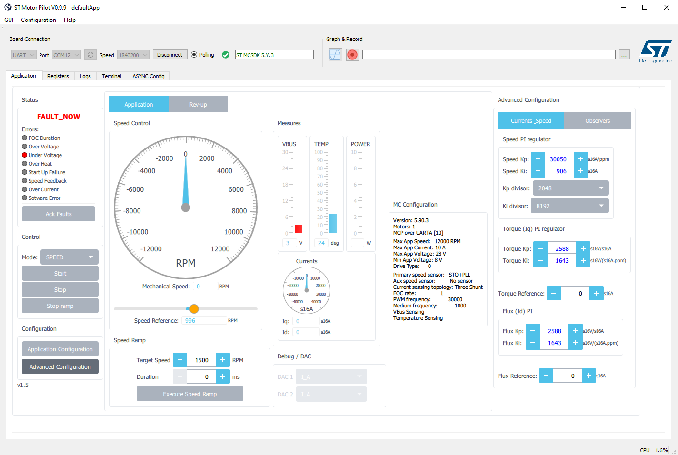Image resolution: width=678 pixels, height=455 pixels.
Task: Increase Flux Kp with plus button
Action: [576, 331]
